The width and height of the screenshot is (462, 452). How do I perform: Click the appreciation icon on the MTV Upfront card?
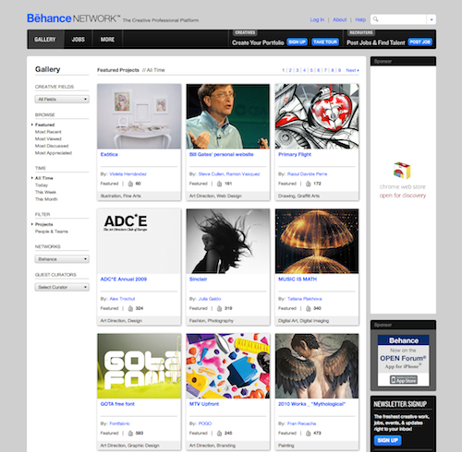219,434
